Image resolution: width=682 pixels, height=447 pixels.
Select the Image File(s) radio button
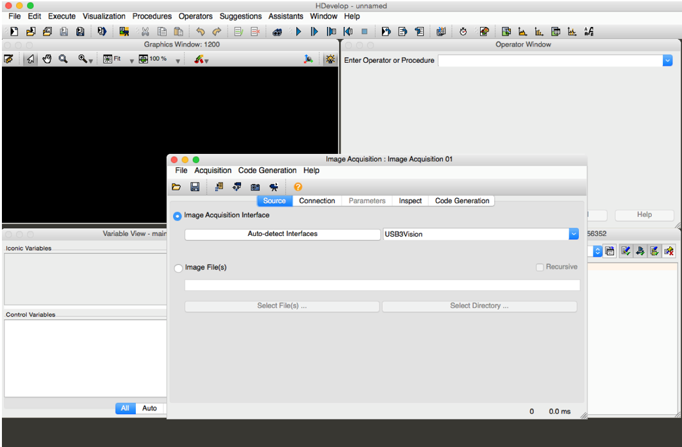coord(178,268)
